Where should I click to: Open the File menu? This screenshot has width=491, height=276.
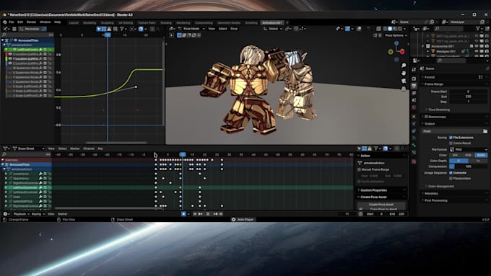12,22
